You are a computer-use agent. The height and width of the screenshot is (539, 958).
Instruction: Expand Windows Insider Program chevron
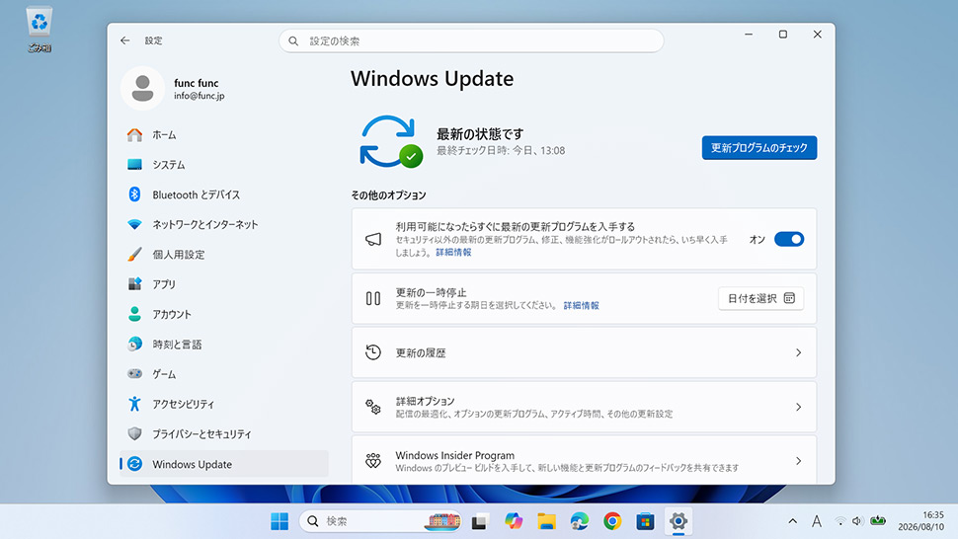pos(798,461)
